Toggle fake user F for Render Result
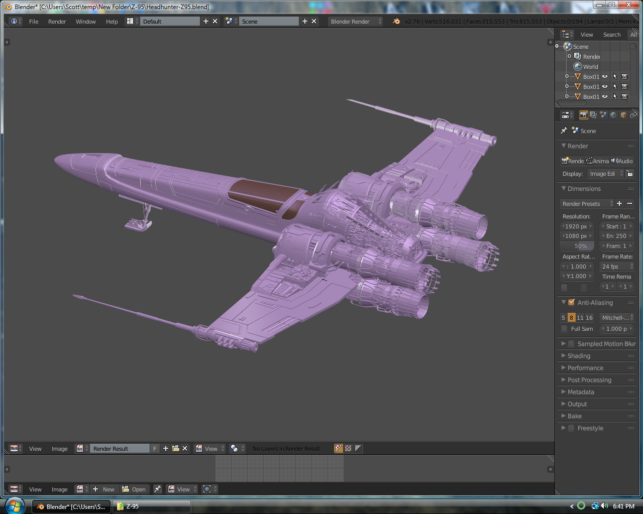Image resolution: width=643 pixels, height=514 pixels. coord(155,448)
